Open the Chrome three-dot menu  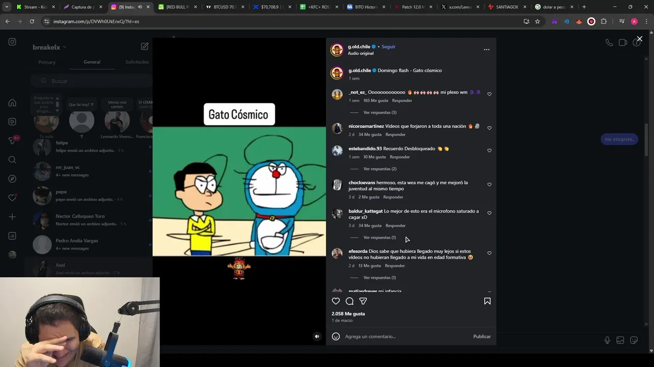(x=646, y=21)
